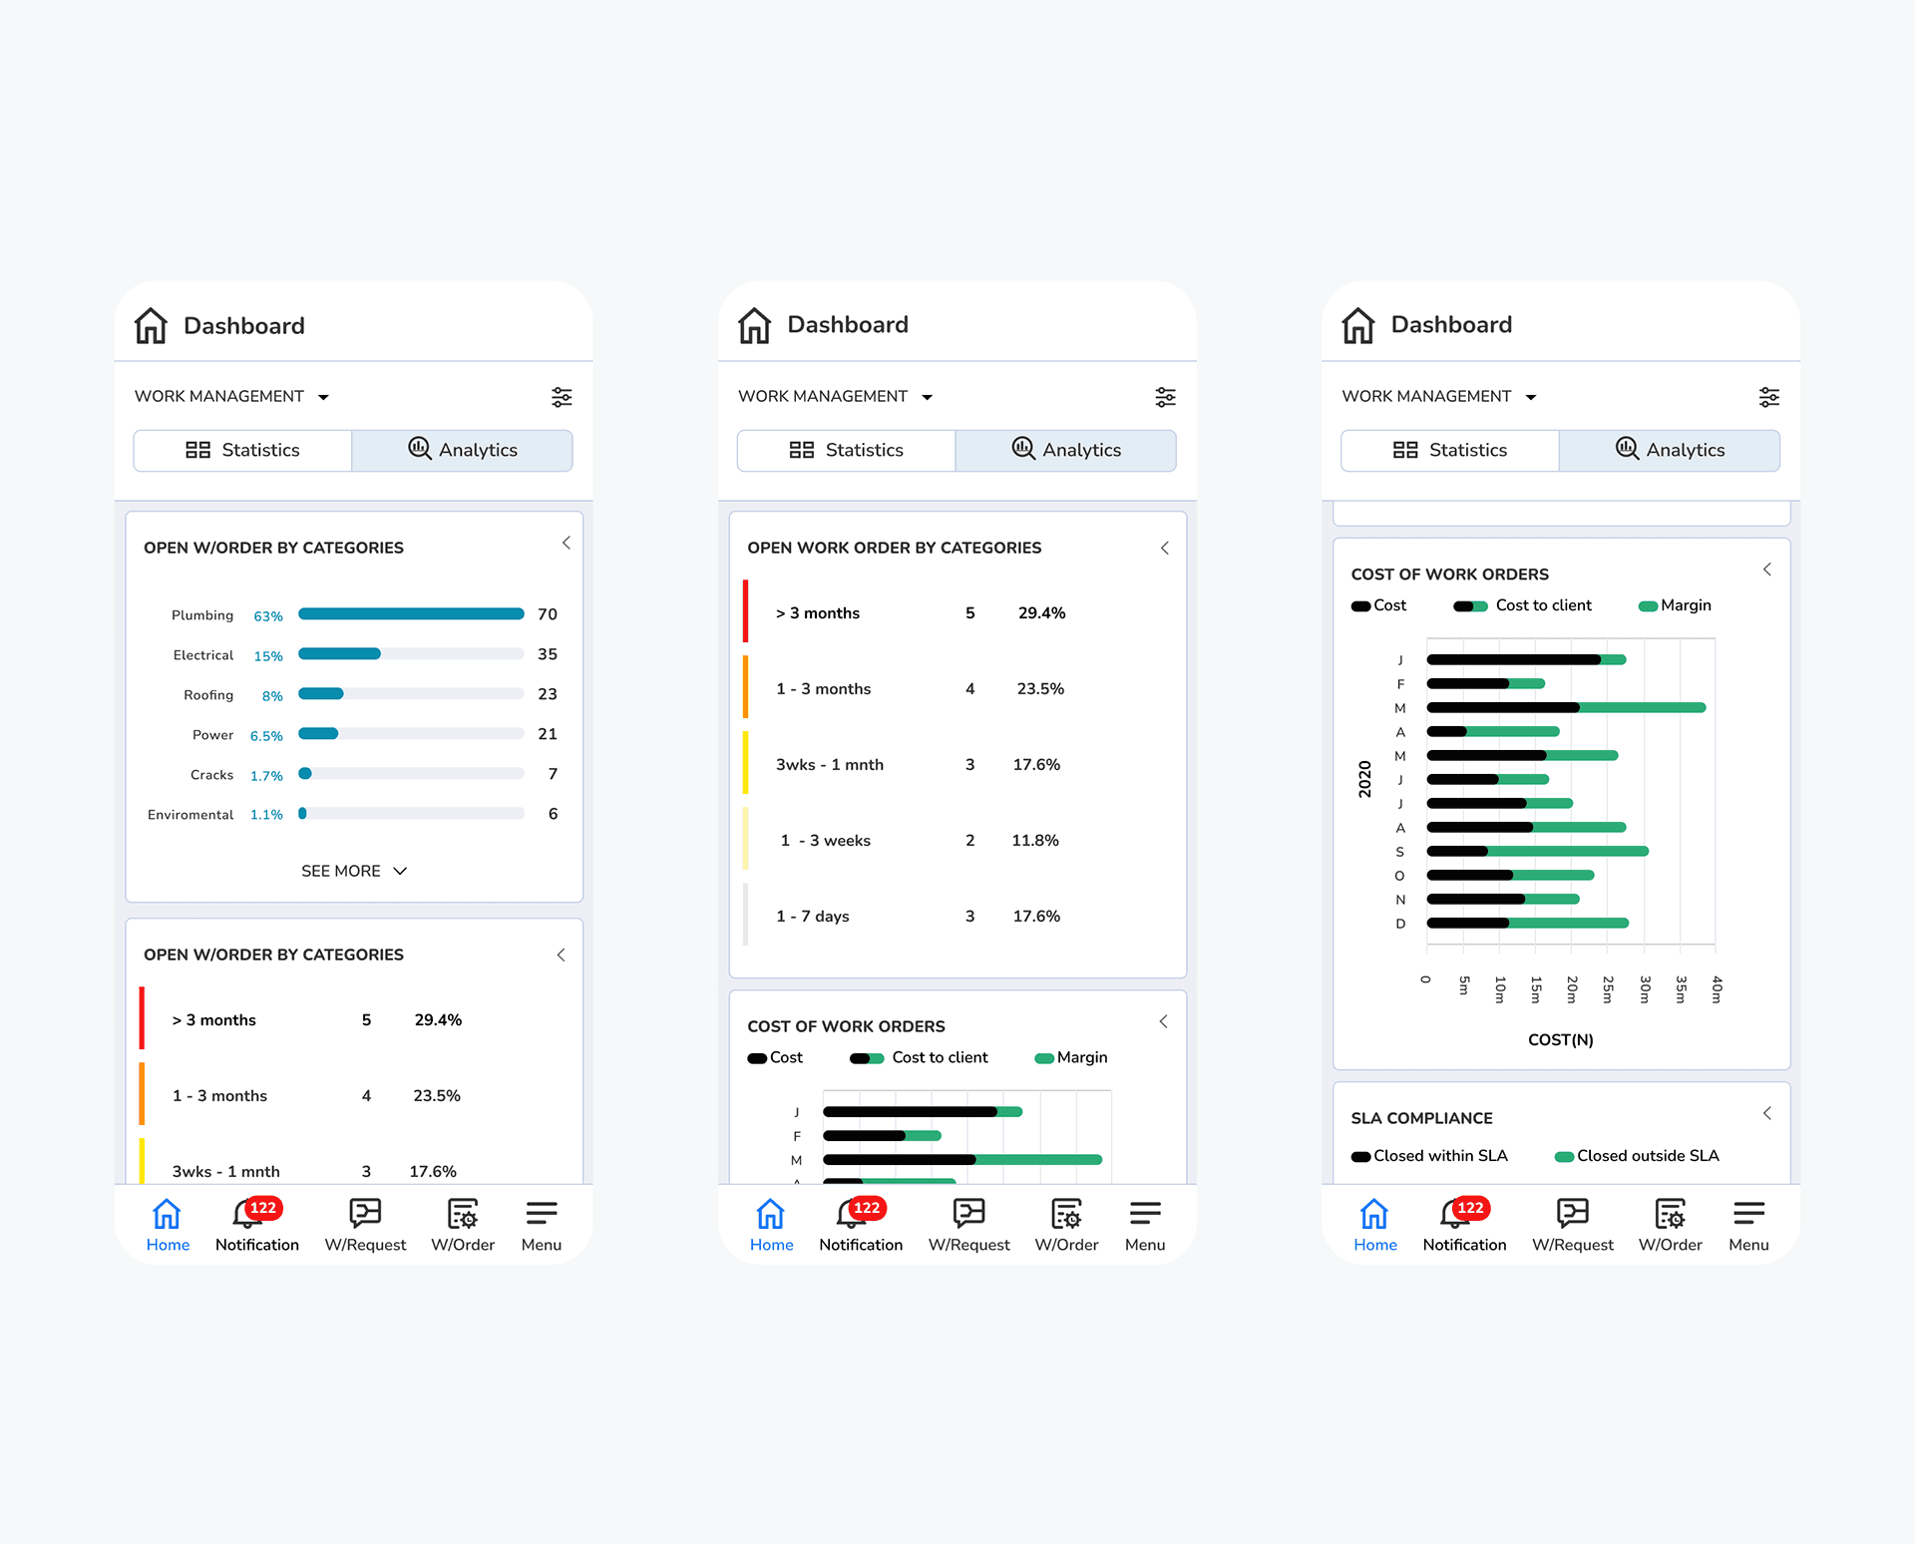The image size is (1915, 1544).
Task: Click W/Order icon in left phone
Action: coord(463,1213)
